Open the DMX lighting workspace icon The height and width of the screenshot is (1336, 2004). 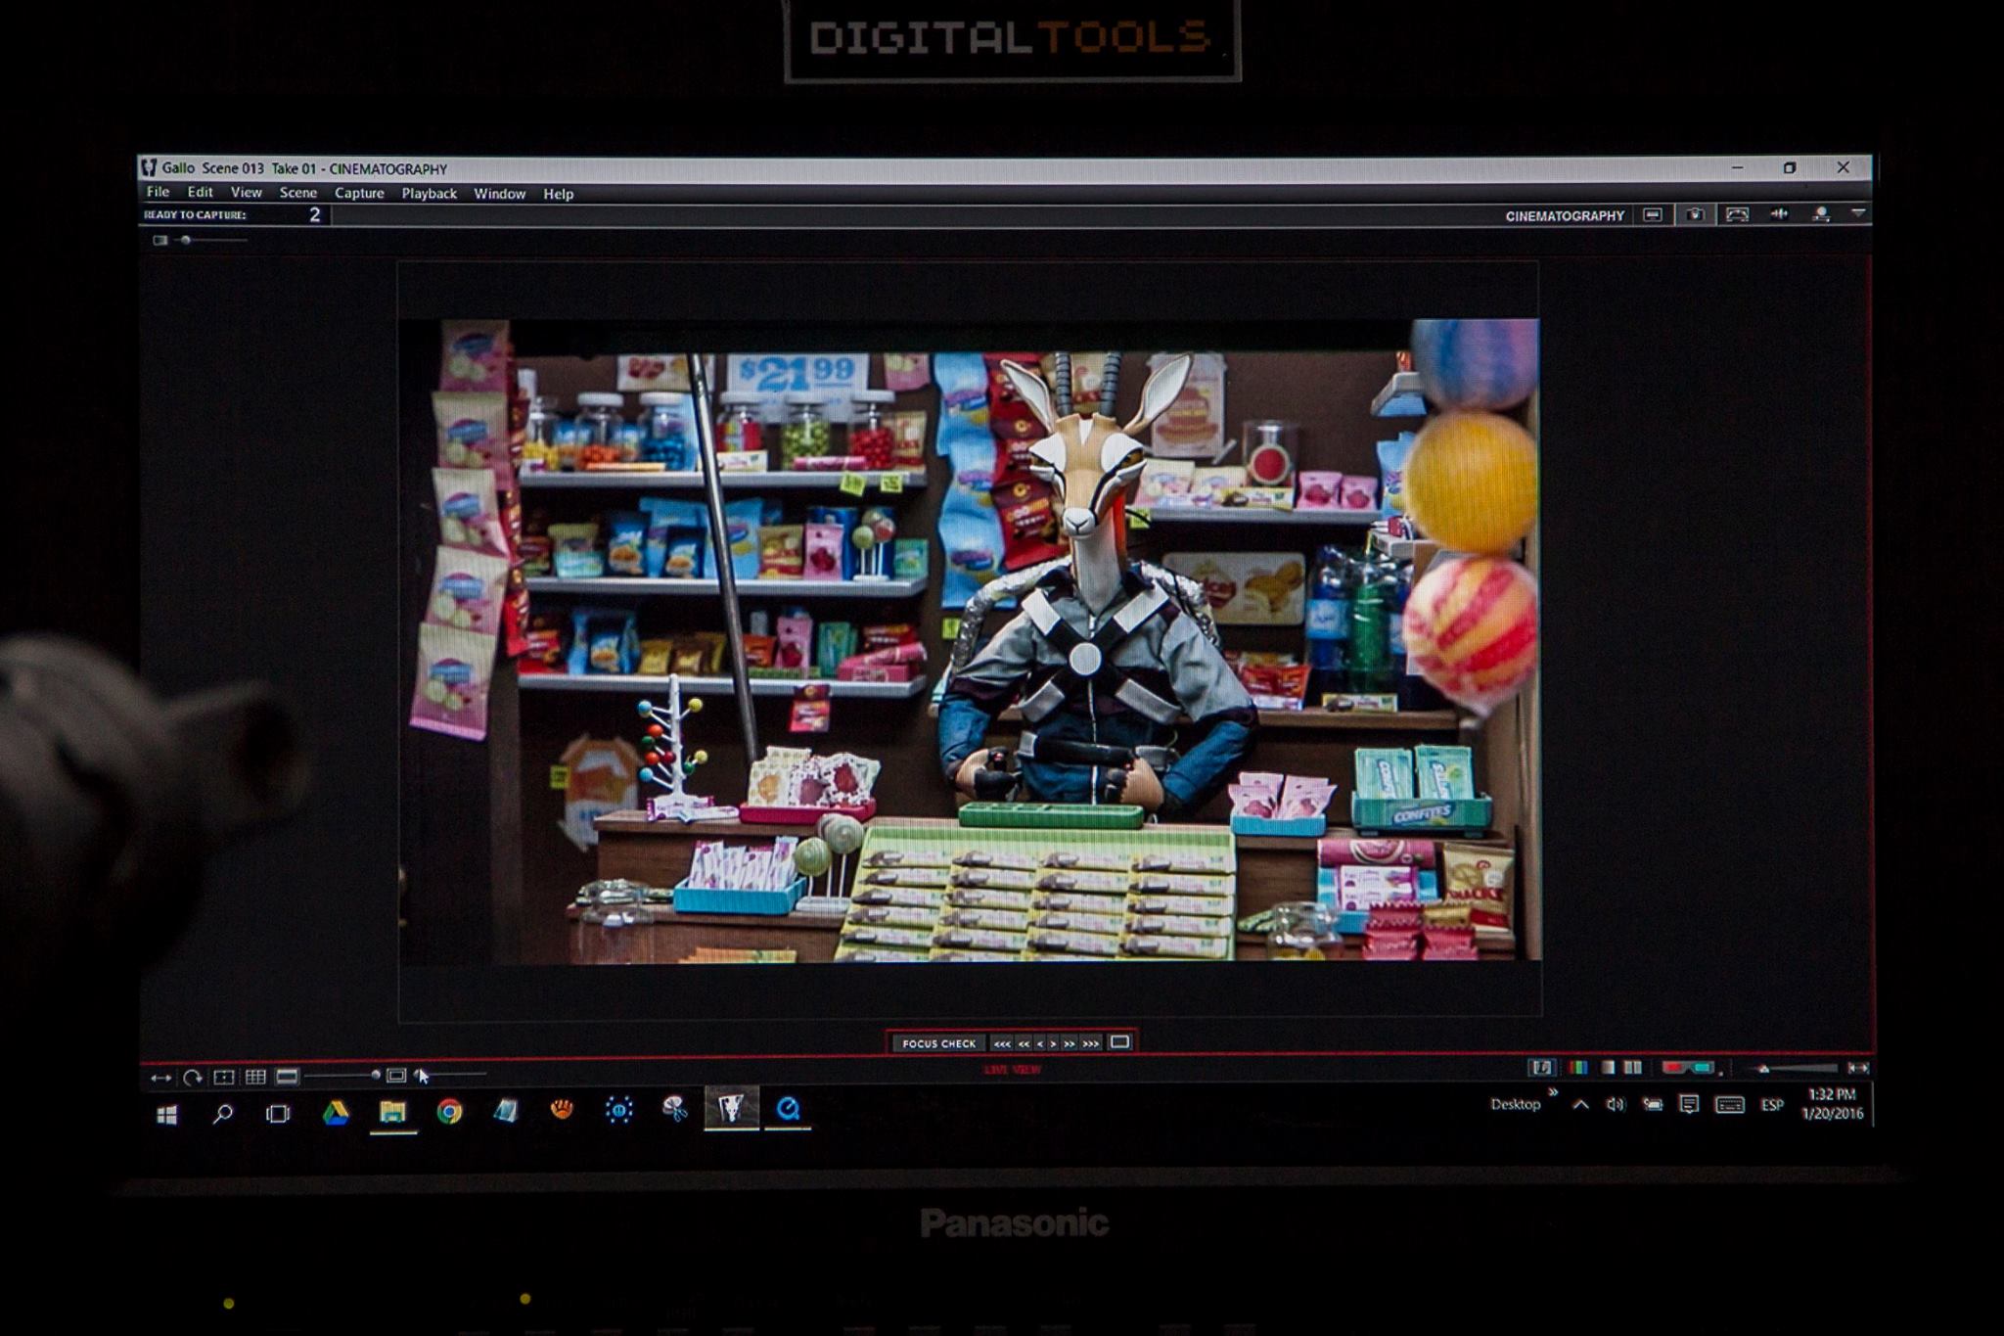(x=1821, y=214)
